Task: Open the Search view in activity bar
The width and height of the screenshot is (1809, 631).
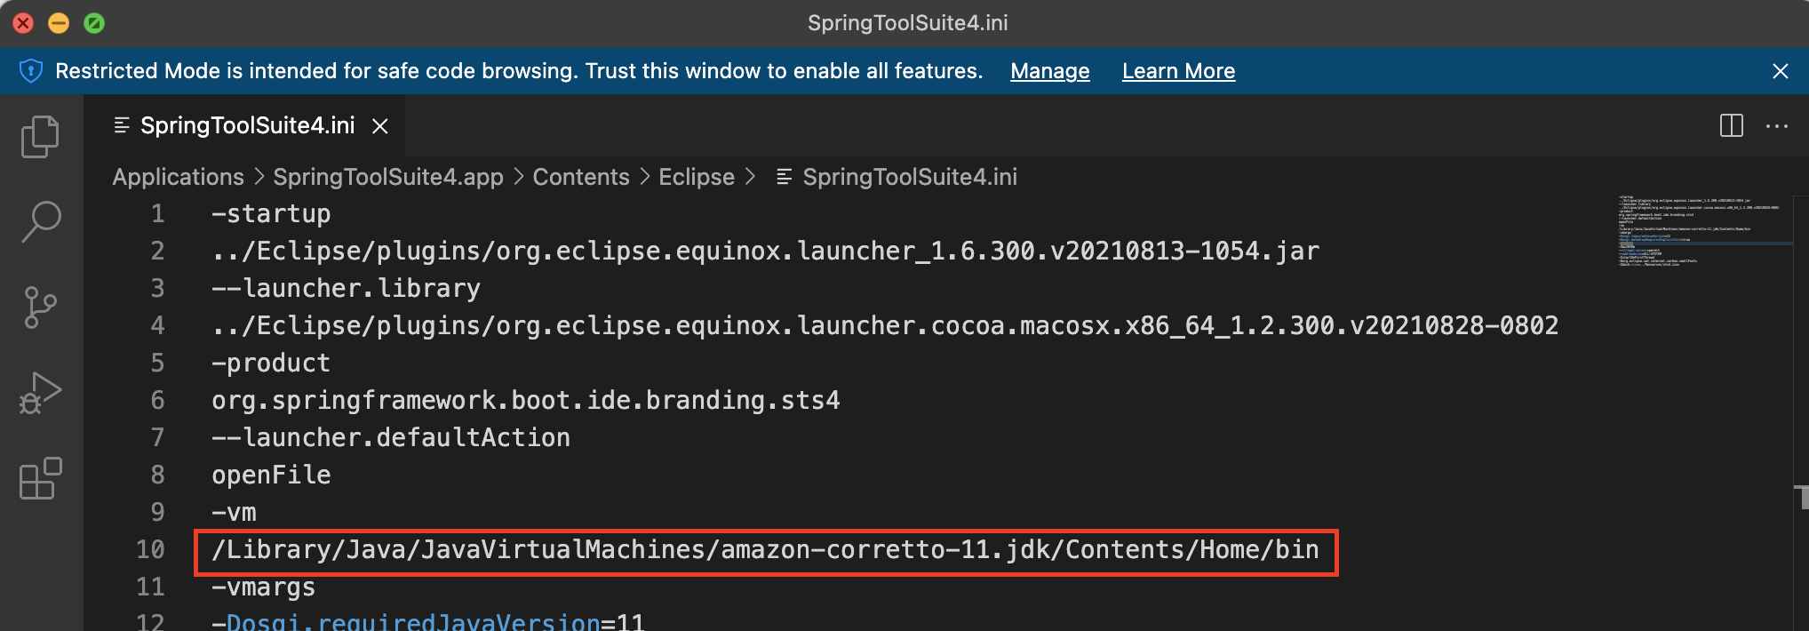Action: [40, 221]
